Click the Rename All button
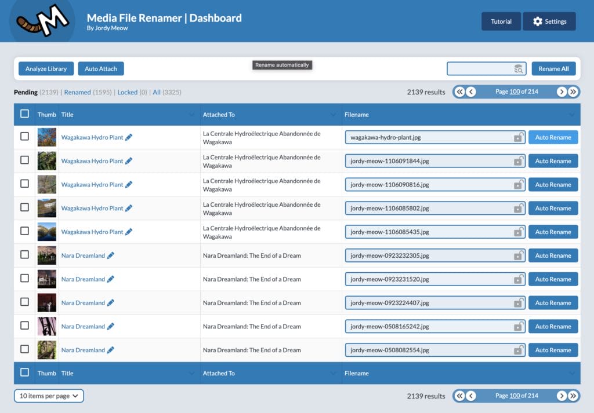The height and width of the screenshot is (413, 594). tap(553, 68)
